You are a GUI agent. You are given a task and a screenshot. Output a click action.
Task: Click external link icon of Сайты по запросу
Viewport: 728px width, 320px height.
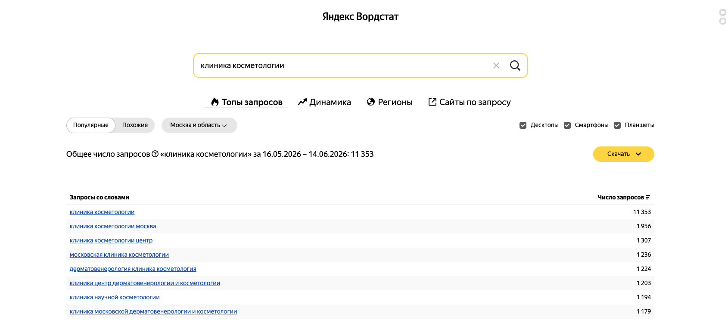[432, 102]
